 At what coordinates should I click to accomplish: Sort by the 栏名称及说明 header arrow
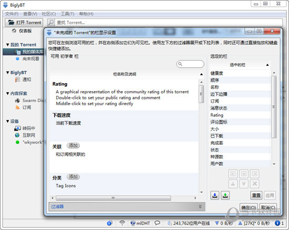click(201, 74)
